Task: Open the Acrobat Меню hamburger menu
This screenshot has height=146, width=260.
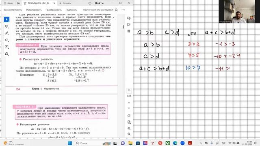Action: coord(8,3)
